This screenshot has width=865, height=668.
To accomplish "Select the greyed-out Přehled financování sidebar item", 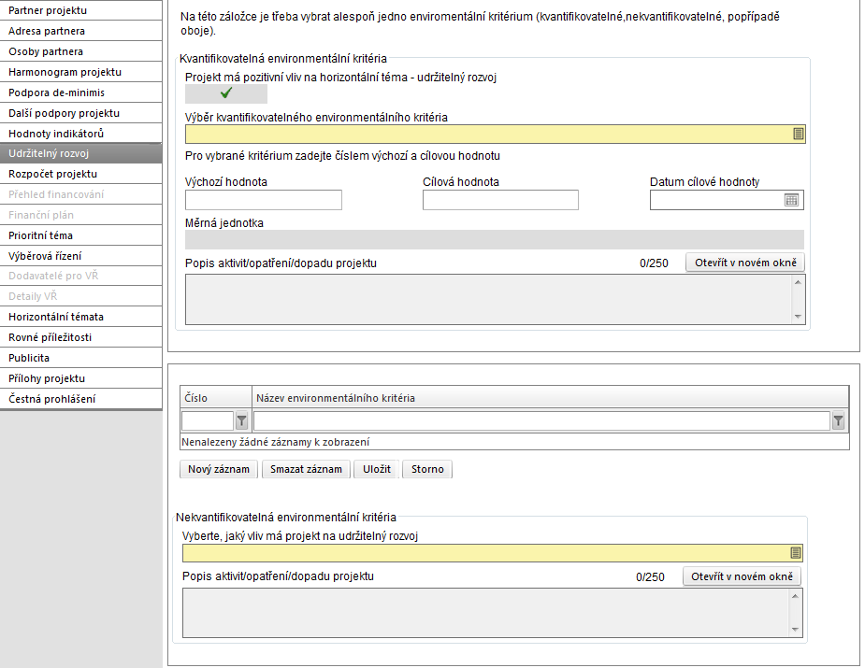I will [x=81, y=194].
